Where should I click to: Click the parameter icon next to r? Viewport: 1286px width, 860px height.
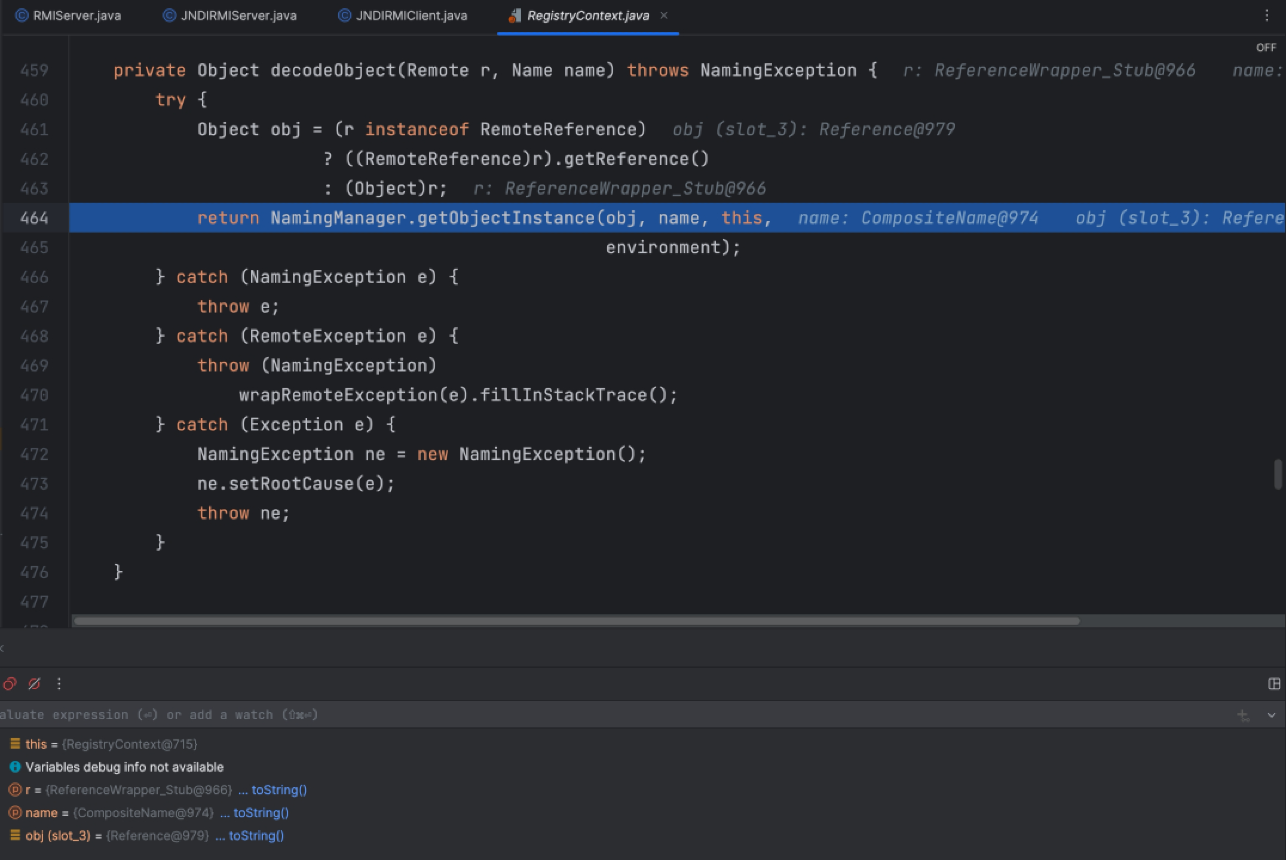(15, 790)
